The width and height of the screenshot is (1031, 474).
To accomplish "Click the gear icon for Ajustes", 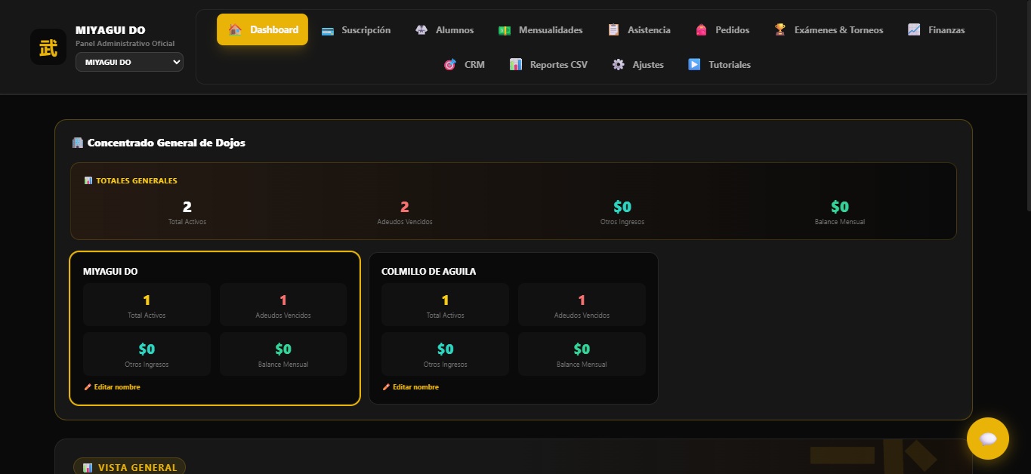I will point(619,65).
